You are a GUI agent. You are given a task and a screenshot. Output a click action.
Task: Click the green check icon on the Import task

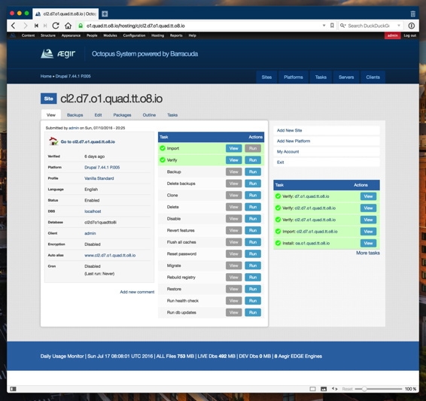[163, 148]
